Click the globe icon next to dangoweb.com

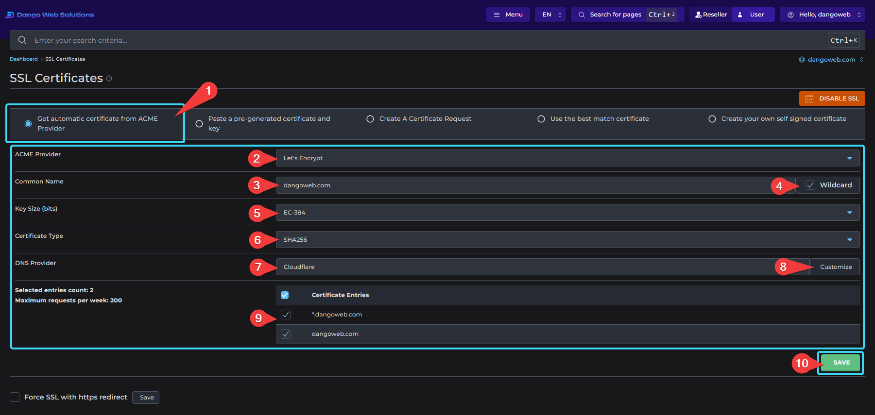(802, 60)
